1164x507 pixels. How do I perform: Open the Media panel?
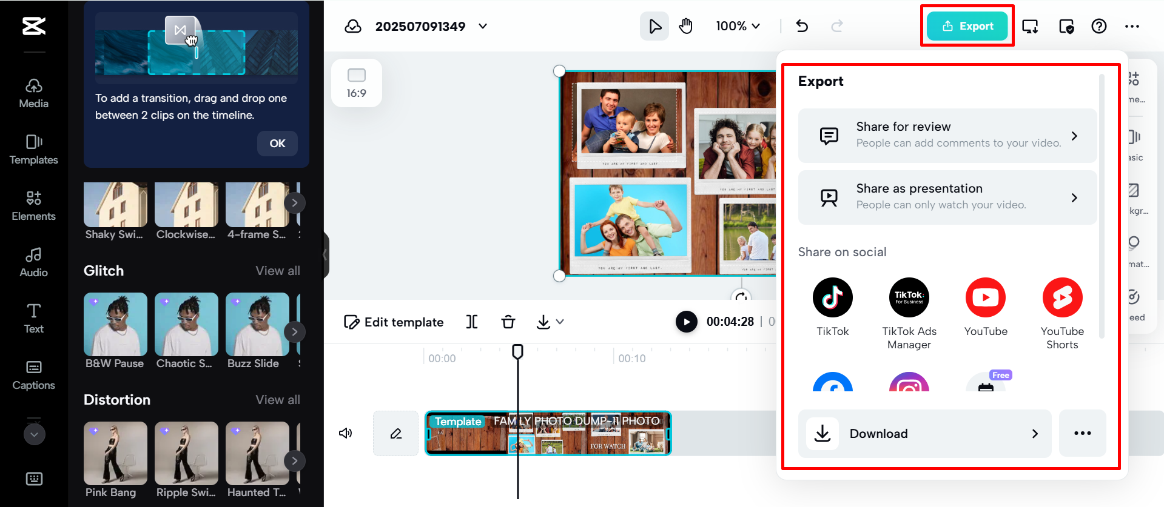tap(34, 93)
